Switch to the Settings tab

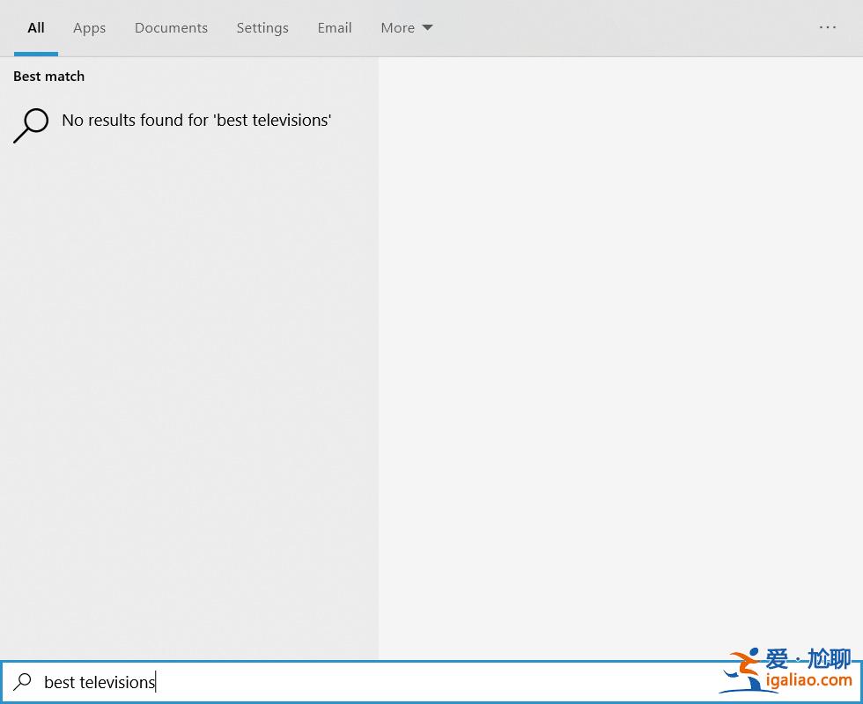pos(262,28)
